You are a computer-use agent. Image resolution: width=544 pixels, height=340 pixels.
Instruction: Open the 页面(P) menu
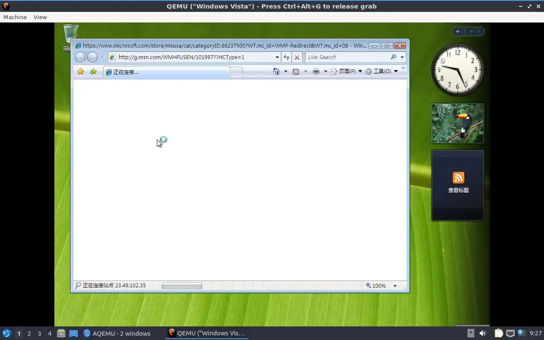(346, 71)
